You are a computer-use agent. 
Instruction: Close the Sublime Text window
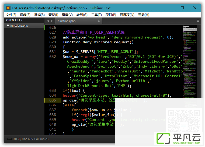(195, 8)
